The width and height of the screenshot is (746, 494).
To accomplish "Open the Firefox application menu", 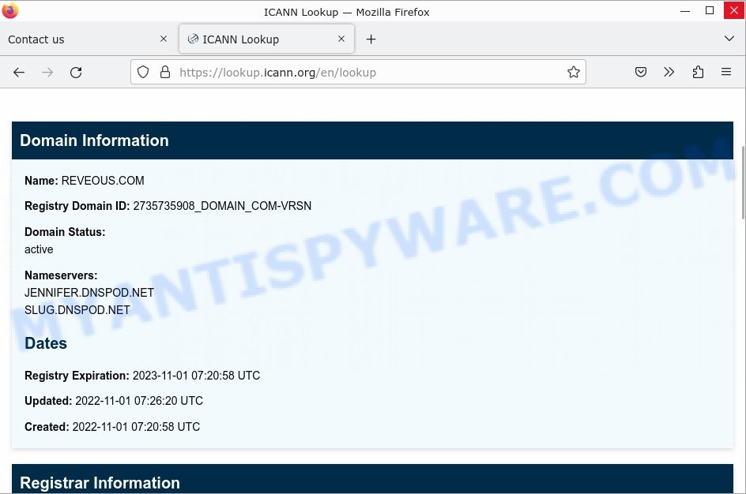I will click(x=726, y=72).
